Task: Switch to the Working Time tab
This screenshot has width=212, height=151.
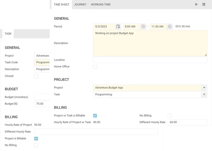Action: pos(101,5)
